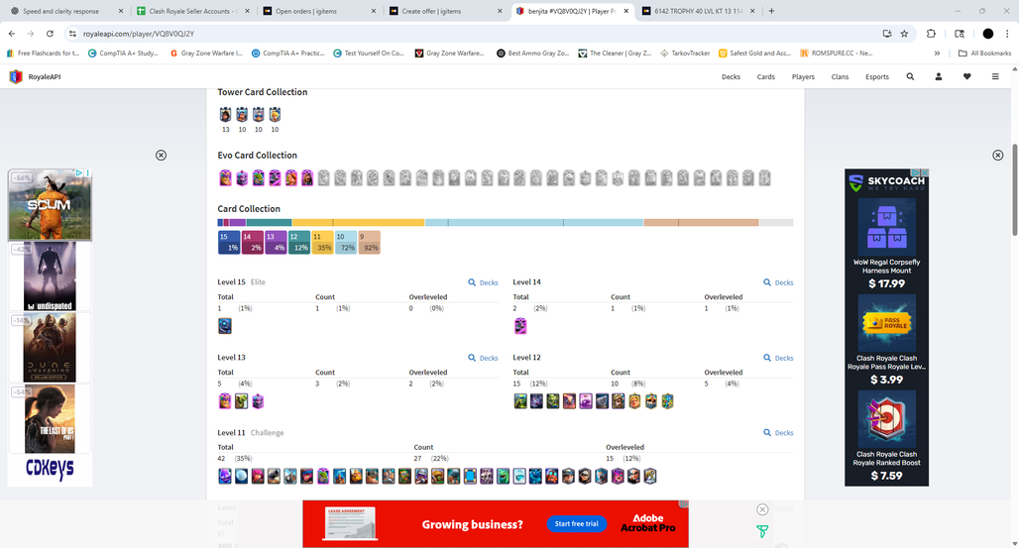The width and height of the screenshot is (1019, 548).
Task: Expand hidden bookmarks with the chevron
Action: click(x=937, y=54)
